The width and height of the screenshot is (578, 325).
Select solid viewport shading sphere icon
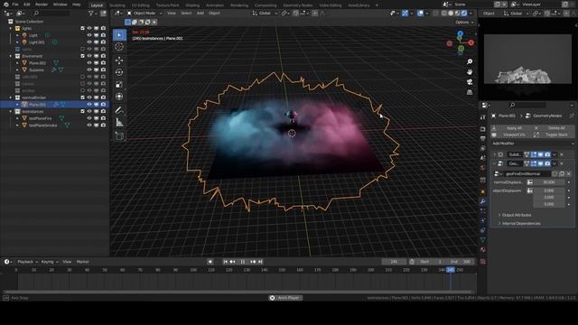tap(451, 13)
